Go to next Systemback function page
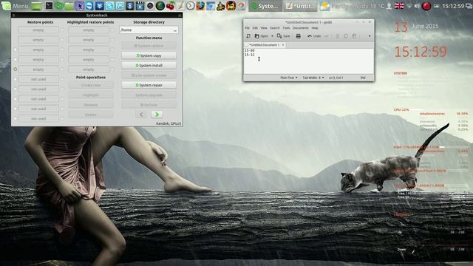473x266 pixels. click(157, 115)
